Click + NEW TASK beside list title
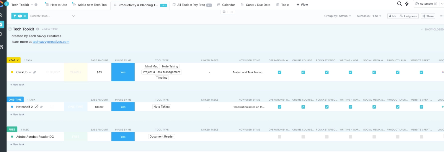 click(50, 29)
